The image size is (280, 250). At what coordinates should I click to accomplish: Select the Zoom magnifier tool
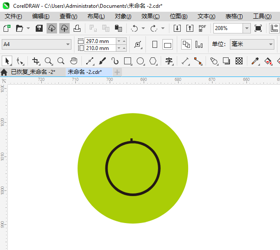coord(49,61)
